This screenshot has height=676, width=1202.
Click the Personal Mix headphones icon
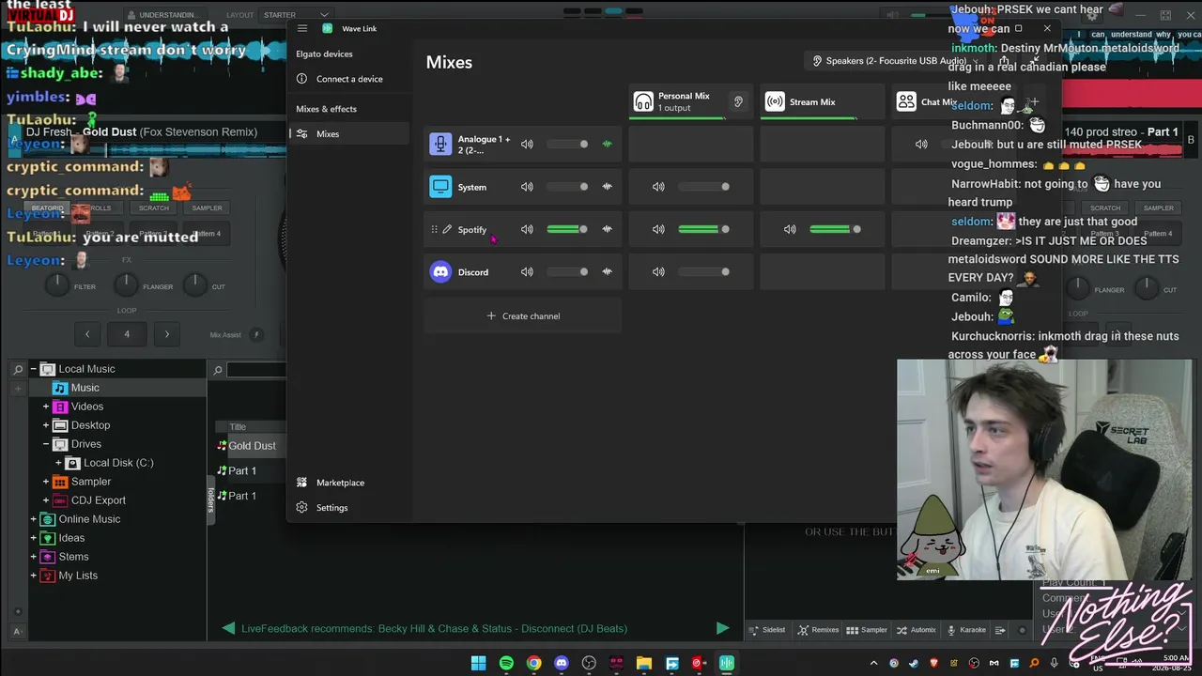pos(643,101)
